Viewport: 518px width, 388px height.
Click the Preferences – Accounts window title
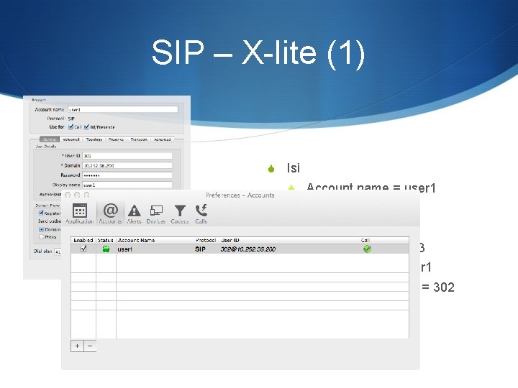[240, 195]
